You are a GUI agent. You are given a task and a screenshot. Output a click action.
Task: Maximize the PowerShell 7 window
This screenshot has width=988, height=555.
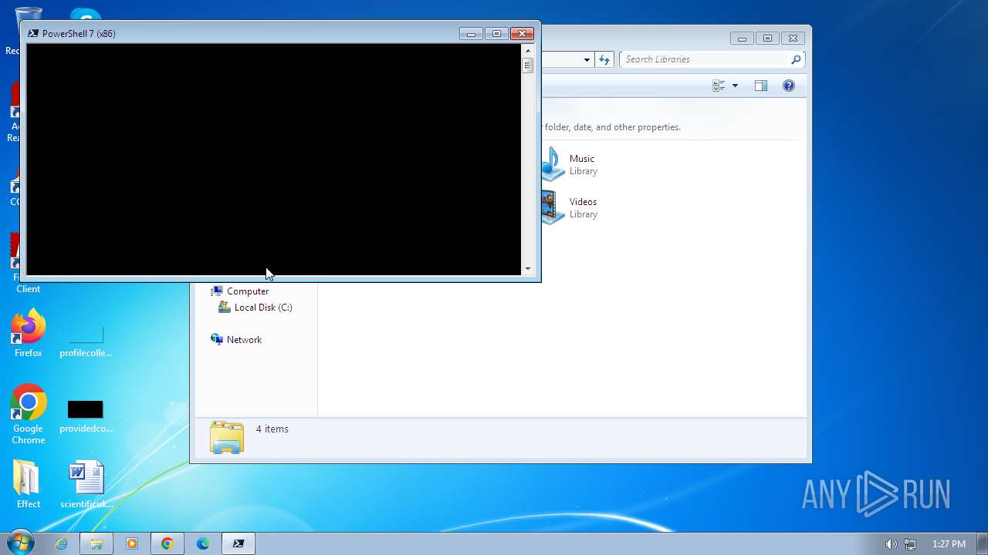tap(496, 33)
